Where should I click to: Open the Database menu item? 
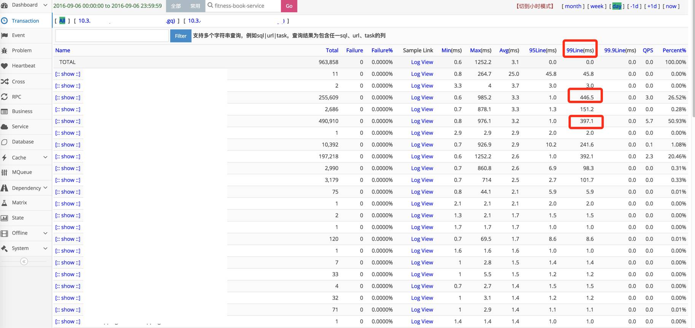[22, 142]
